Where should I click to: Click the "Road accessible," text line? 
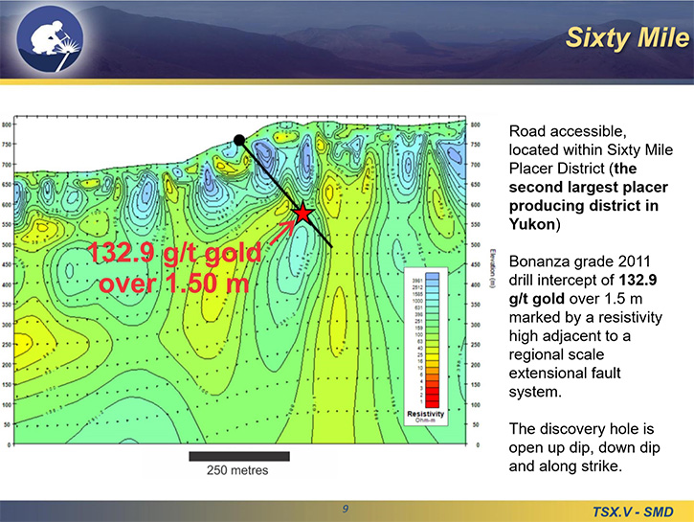(568, 131)
